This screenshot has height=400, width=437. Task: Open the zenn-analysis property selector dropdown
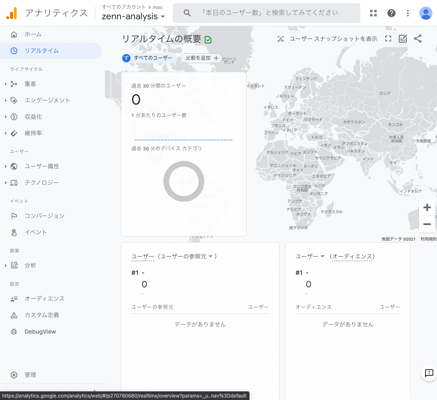[133, 16]
